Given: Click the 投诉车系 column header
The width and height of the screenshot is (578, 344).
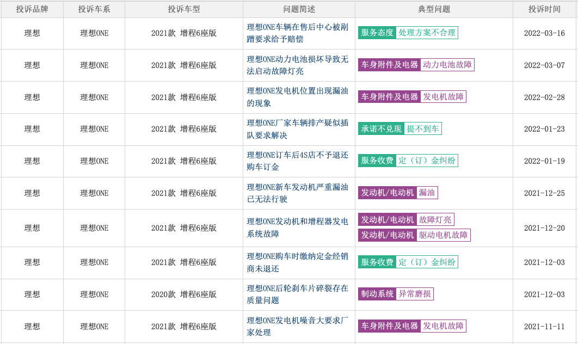Looking at the screenshot, I should (x=94, y=9).
